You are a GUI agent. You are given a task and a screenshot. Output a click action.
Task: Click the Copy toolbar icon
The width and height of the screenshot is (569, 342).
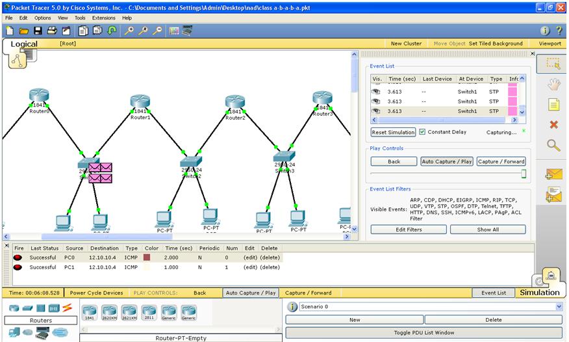coord(83,31)
